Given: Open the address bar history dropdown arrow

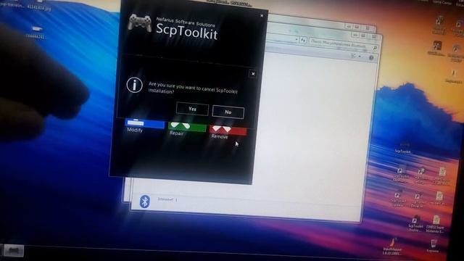Looking at the screenshot, I should [297, 39].
